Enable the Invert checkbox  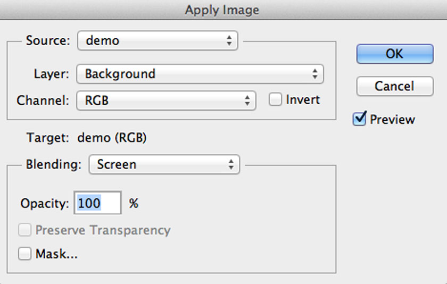pyautogui.click(x=275, y=99)
